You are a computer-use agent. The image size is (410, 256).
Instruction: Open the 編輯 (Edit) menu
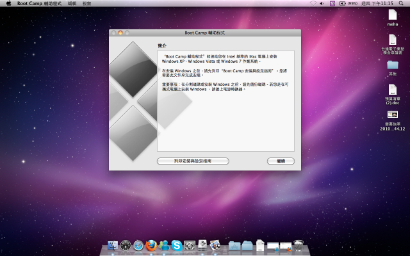72,3
